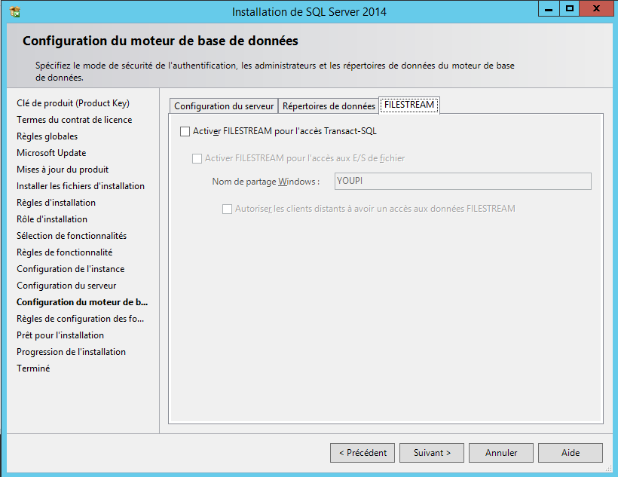Click the SQL Server installer title bar icon

click(x=15, y=12)
